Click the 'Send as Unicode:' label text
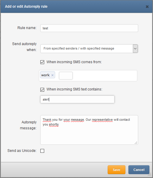153x178 pixels. (22, 151)
